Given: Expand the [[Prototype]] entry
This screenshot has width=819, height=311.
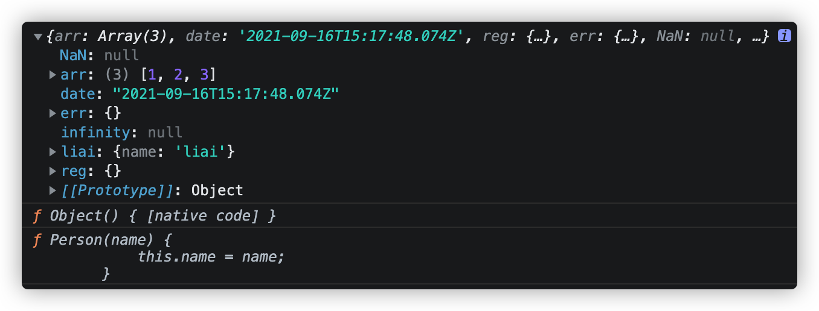Looking at the screenshot, I should point(53,190).
